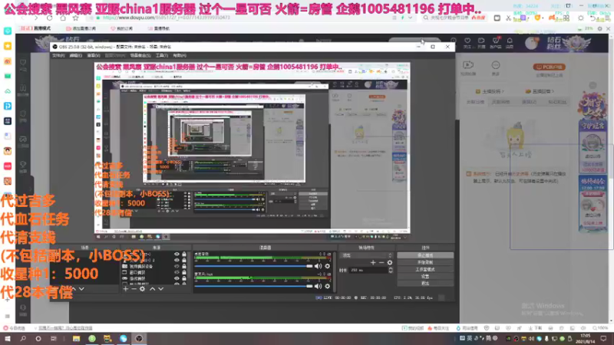Reload the Douyu page
This screenshot has height=345, width=614.
click(x=49, y=18)
